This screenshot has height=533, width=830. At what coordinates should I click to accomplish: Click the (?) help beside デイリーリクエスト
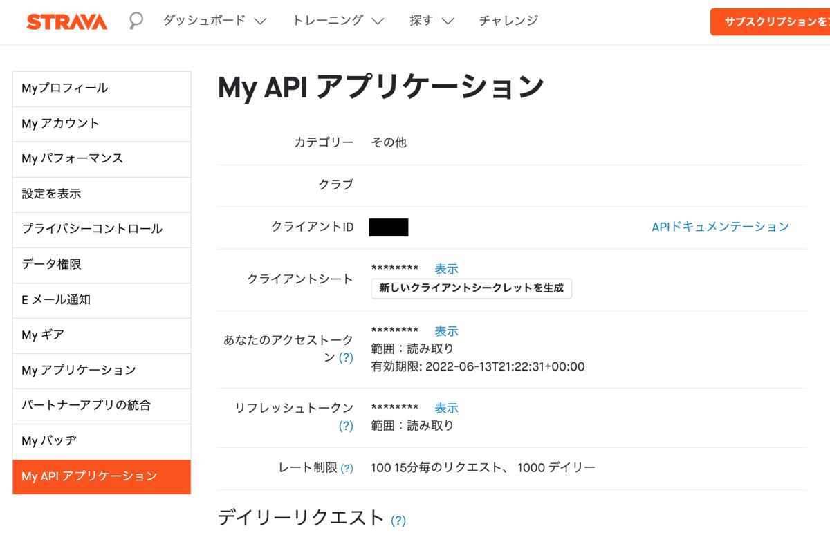point(398,521)
